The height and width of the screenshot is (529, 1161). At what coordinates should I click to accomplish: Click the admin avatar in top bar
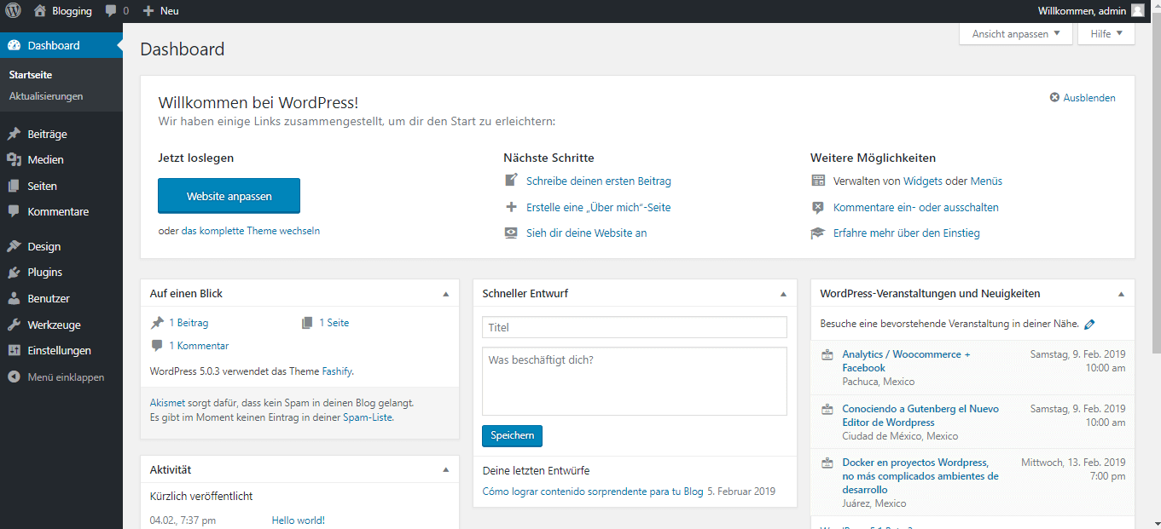pos(1138,11)
